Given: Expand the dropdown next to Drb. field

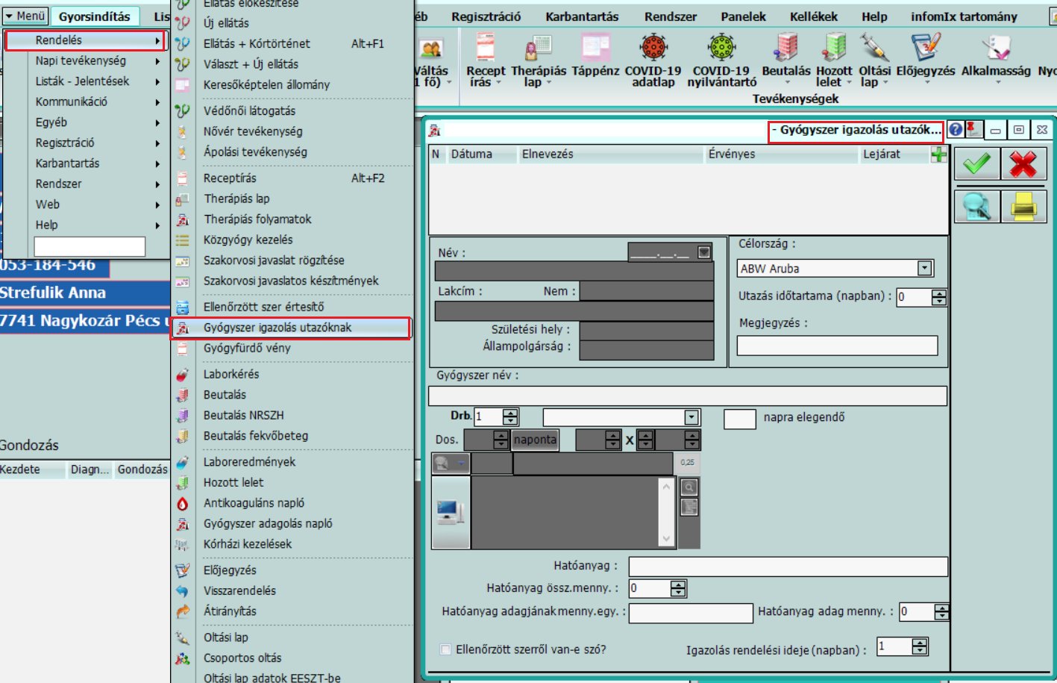Looking at the screenshot, I should [691, 417].
